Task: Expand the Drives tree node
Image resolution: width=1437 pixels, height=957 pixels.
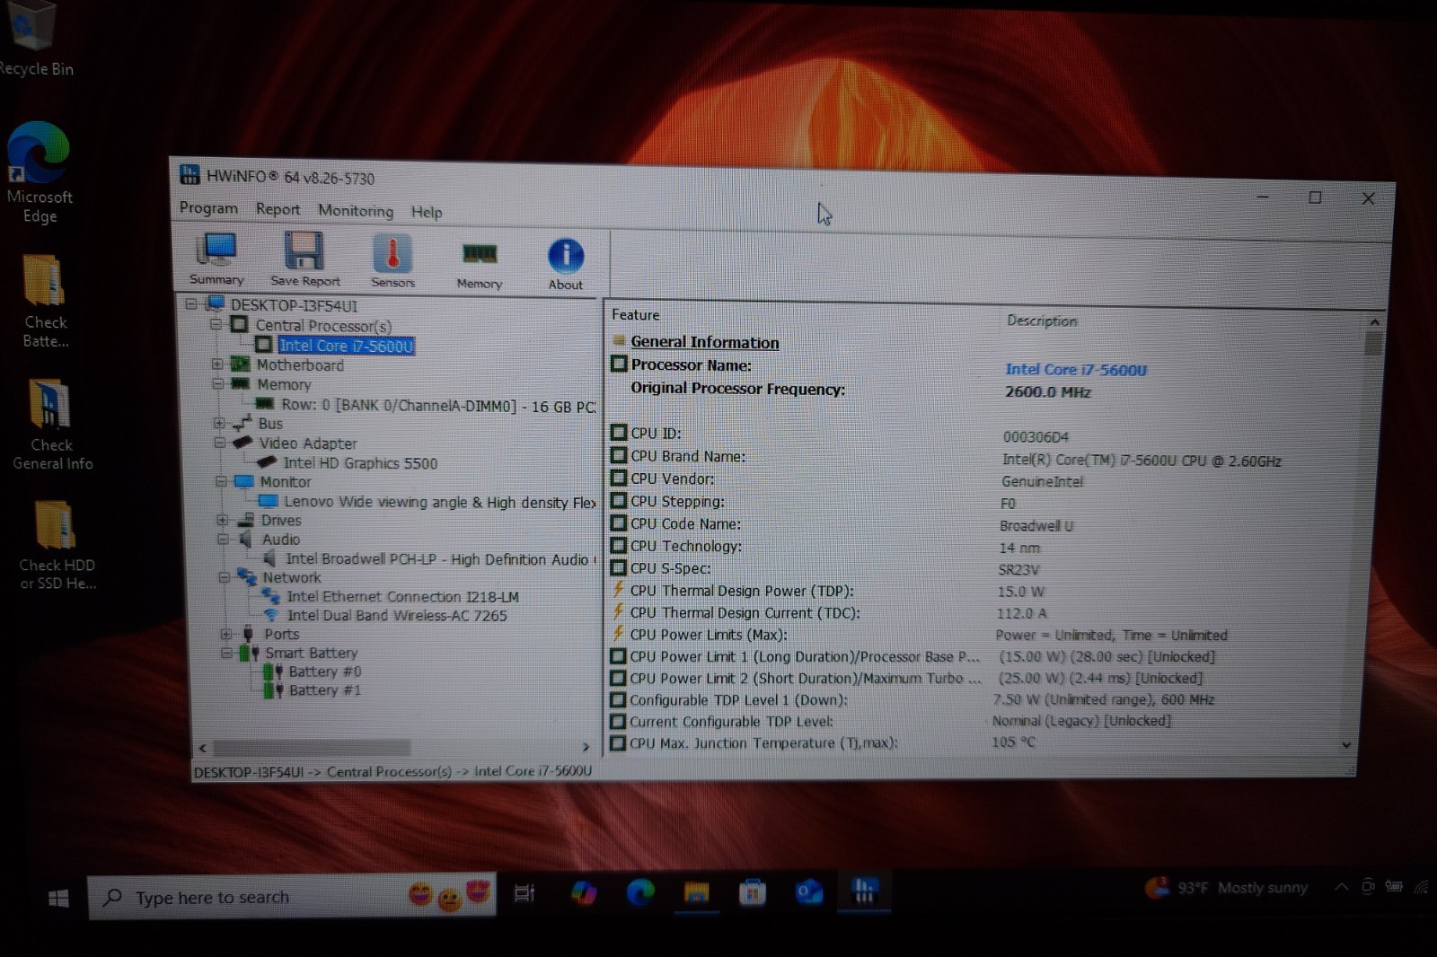Action: tap(222, 520)
